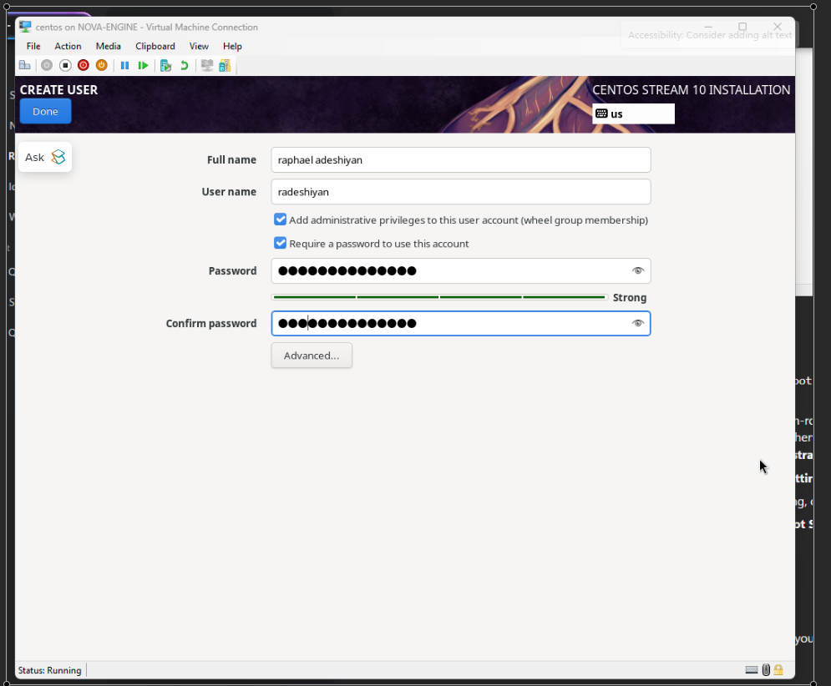
Task: Click the Ctrl+Alt+Delete toolbar icon
Action: tap(24, 65)
